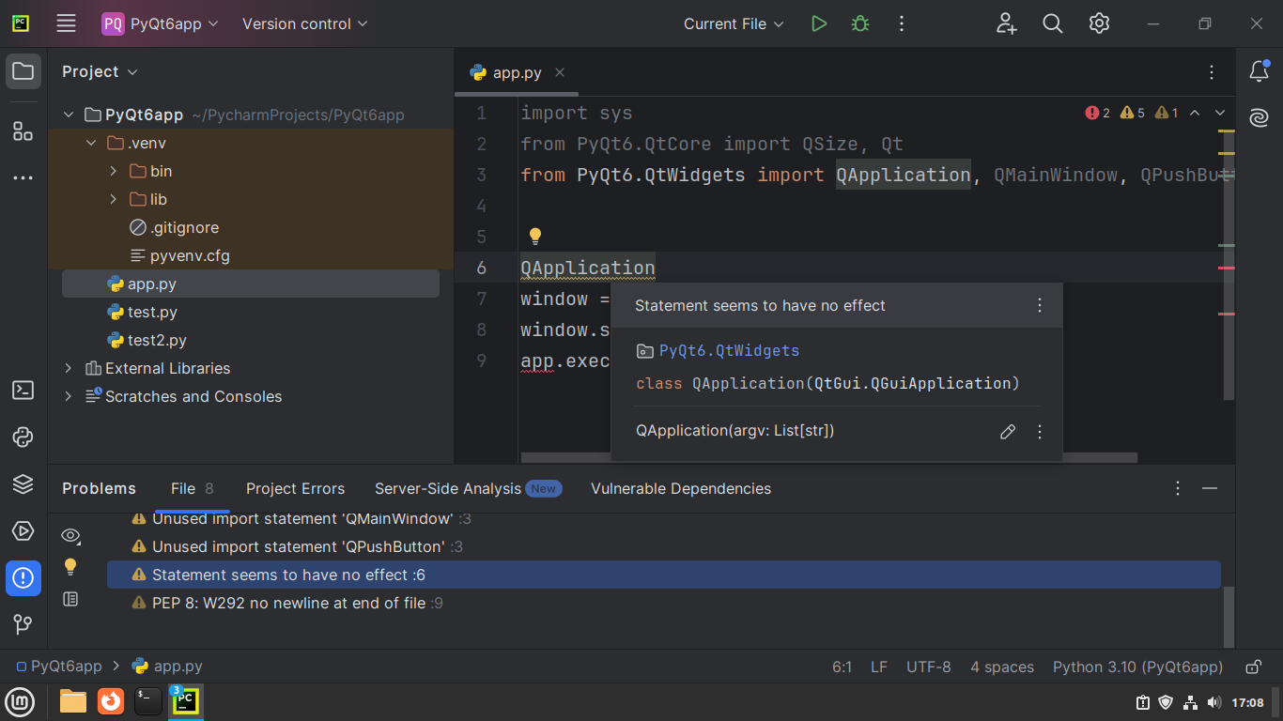Image resolution: width=1283 pixels, height=721 pixels.
Task: Collapse the PyQt6app root folder
Action: [68, 115]
